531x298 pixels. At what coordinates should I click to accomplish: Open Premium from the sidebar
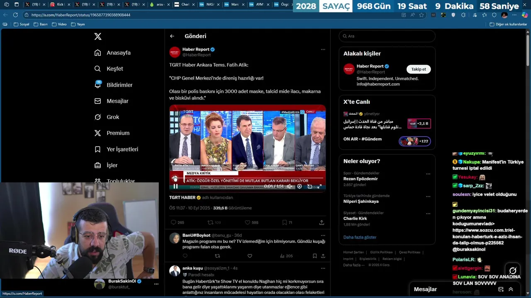[x=112, y=133]
